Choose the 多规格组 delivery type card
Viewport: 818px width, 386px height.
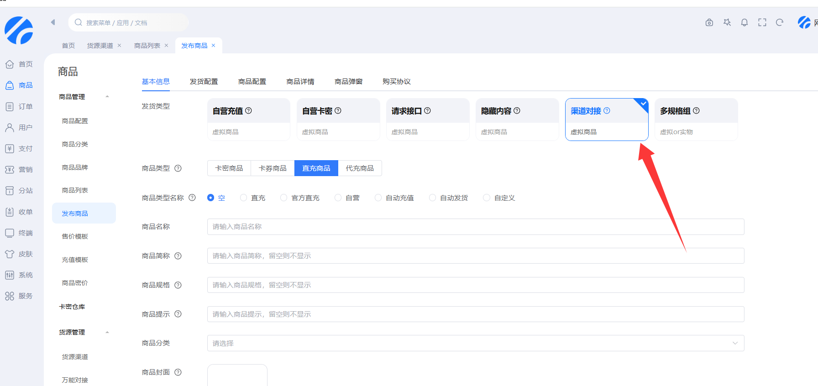point(696,120)
